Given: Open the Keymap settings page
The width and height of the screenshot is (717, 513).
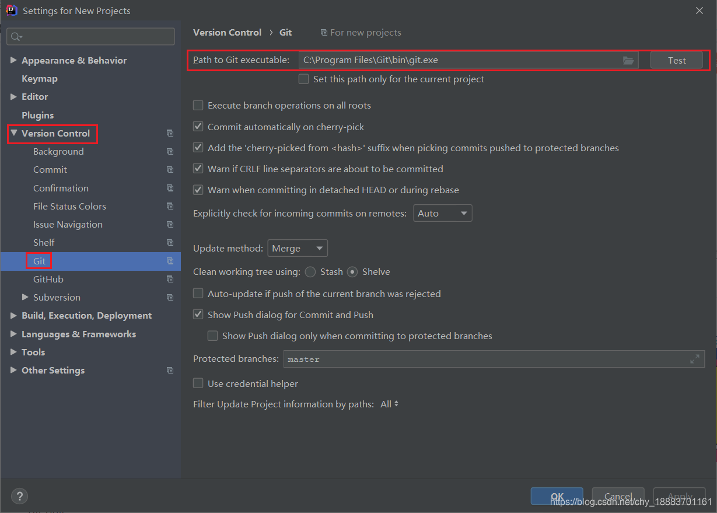Looking at the screenshot, I should [x=39, y=78].
